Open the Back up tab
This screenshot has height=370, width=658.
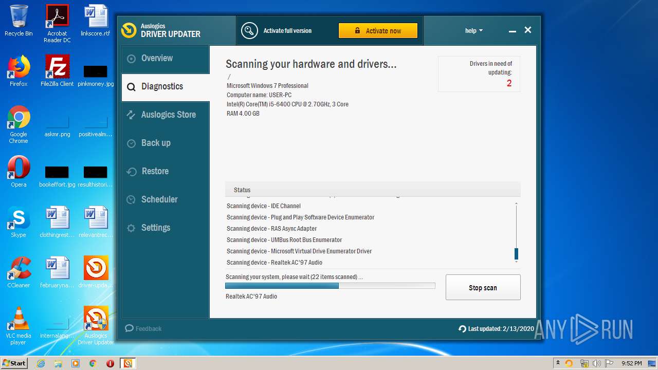coord(166,143)
